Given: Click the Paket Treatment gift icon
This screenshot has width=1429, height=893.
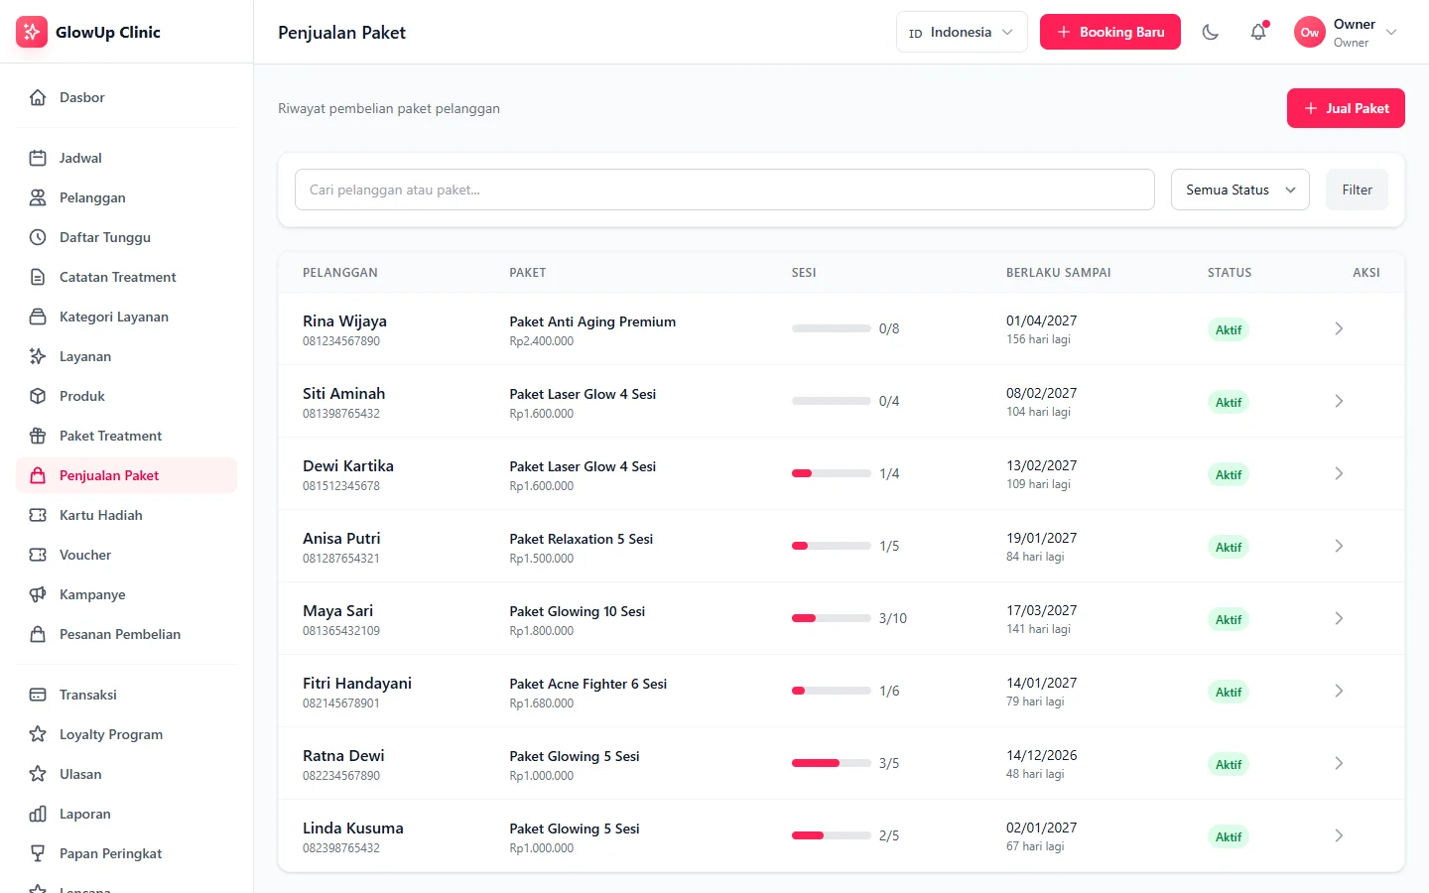Looking at the screenshot, I should click(x=38, y=436).
